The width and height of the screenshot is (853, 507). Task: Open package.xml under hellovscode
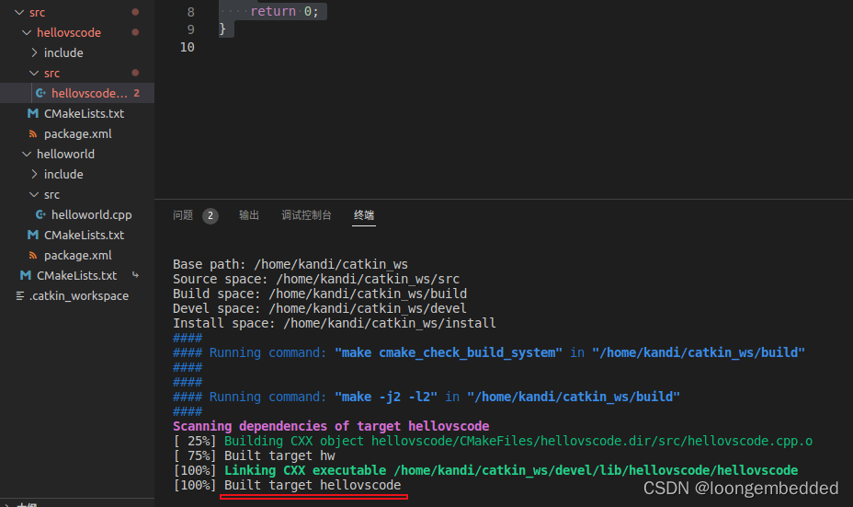tap(78, 134)
